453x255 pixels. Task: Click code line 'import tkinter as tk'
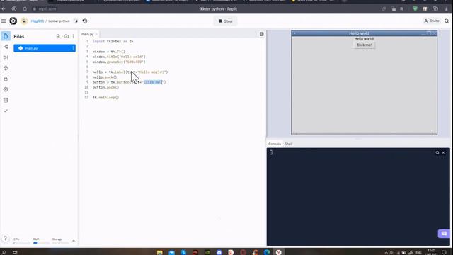(113, 41)
